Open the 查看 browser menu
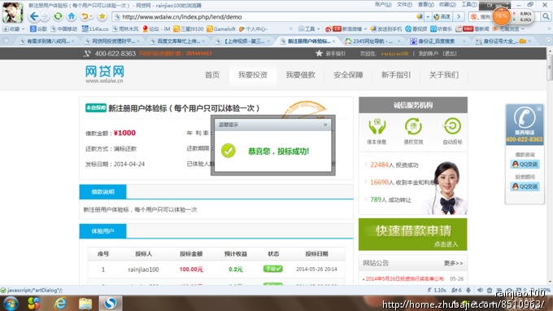Viewport: 553px width, 311px height. tap(425, 5)
